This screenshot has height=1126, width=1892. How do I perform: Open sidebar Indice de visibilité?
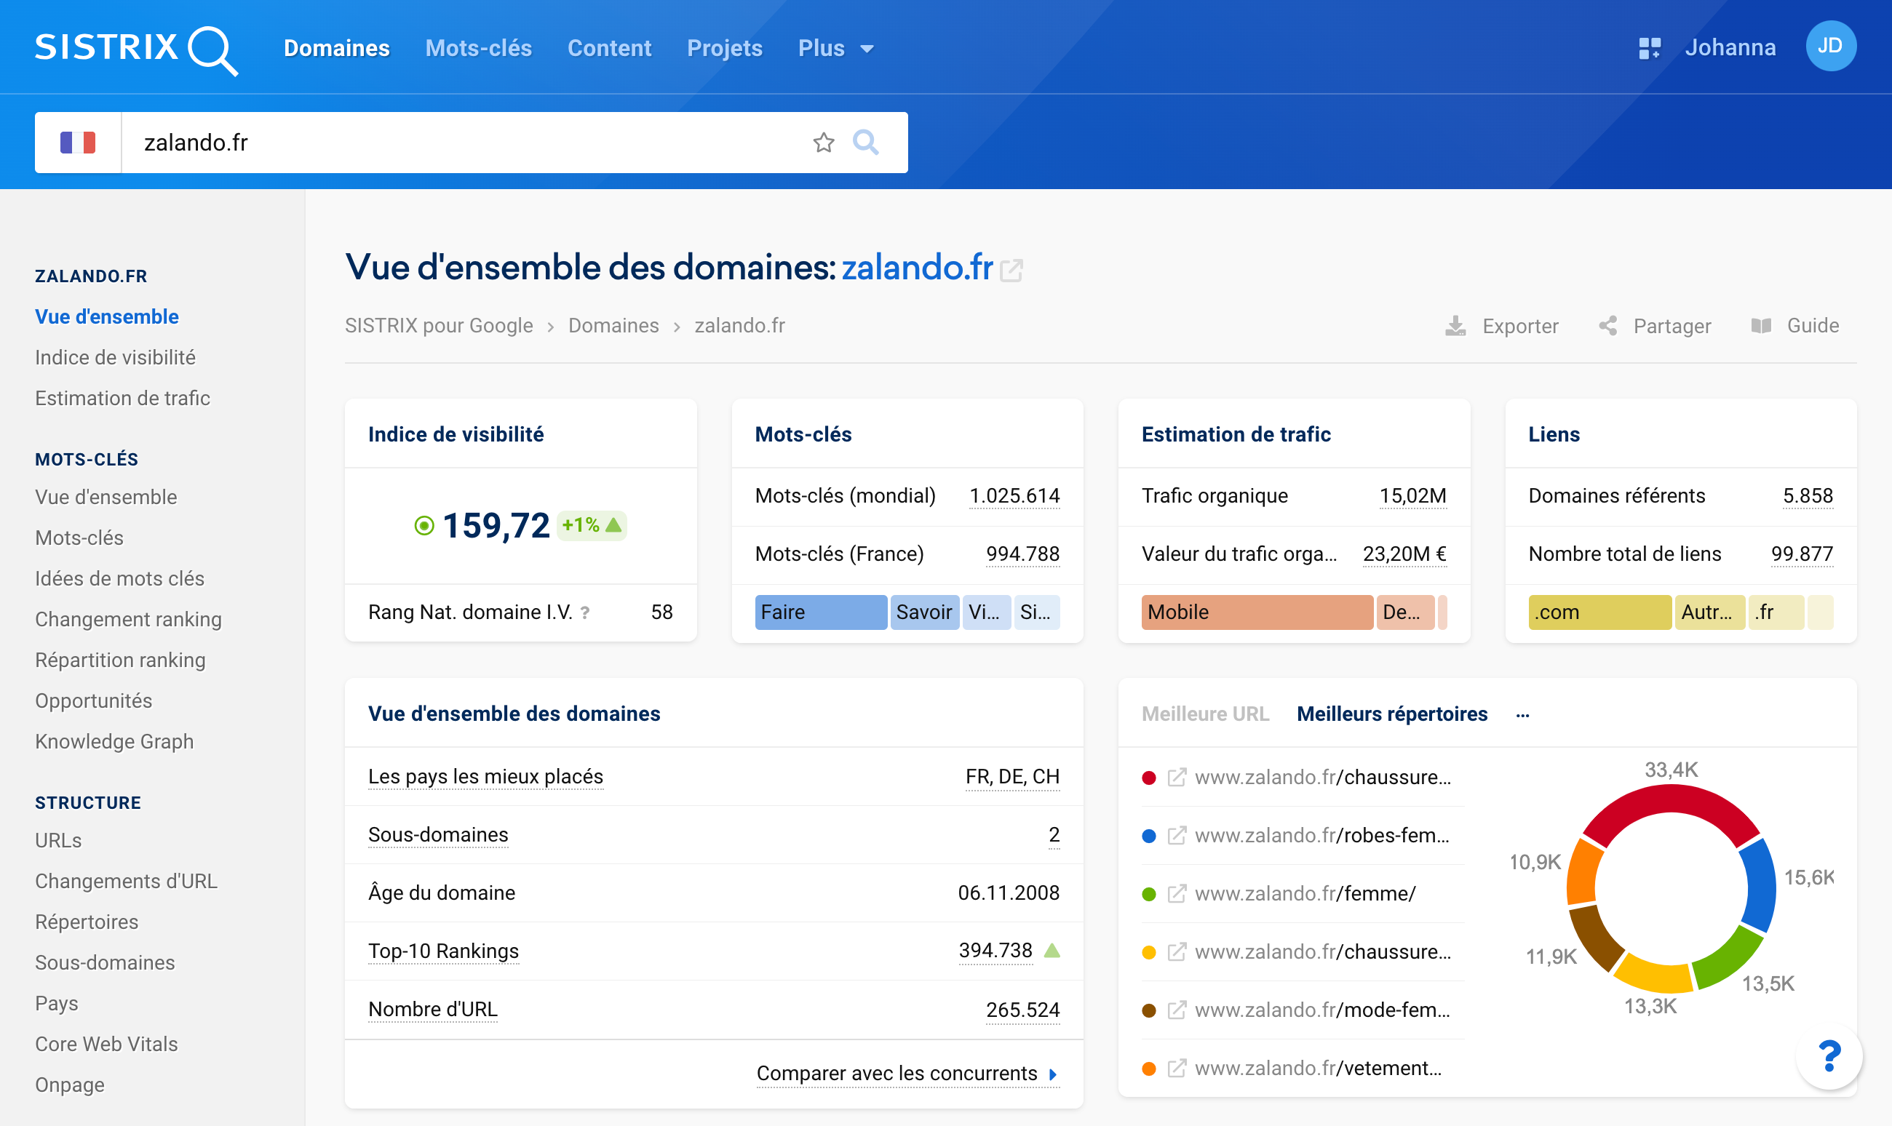pyautogui.click(x=116, y=357)
